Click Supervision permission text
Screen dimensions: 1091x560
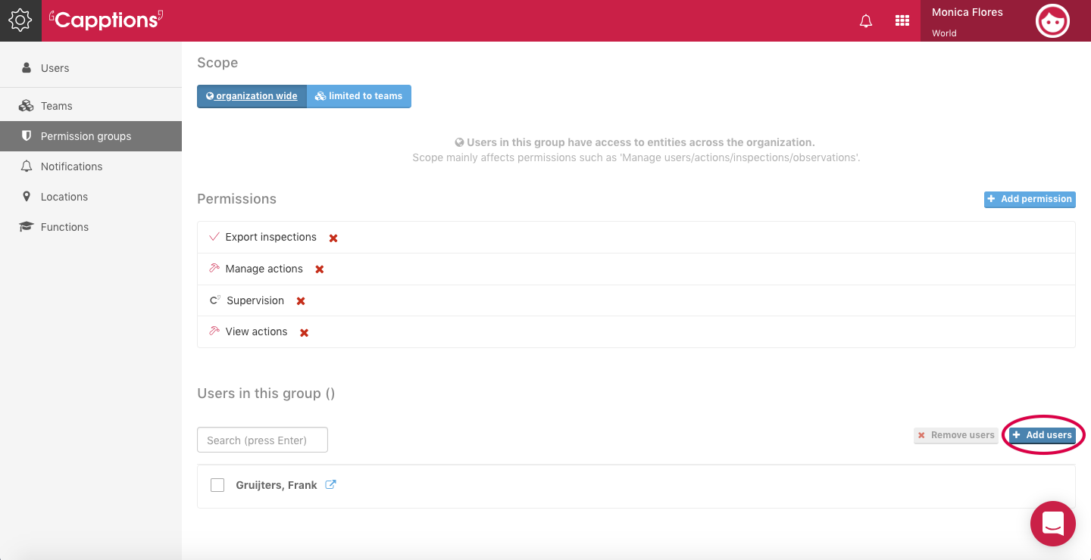(x=255, y=300)
